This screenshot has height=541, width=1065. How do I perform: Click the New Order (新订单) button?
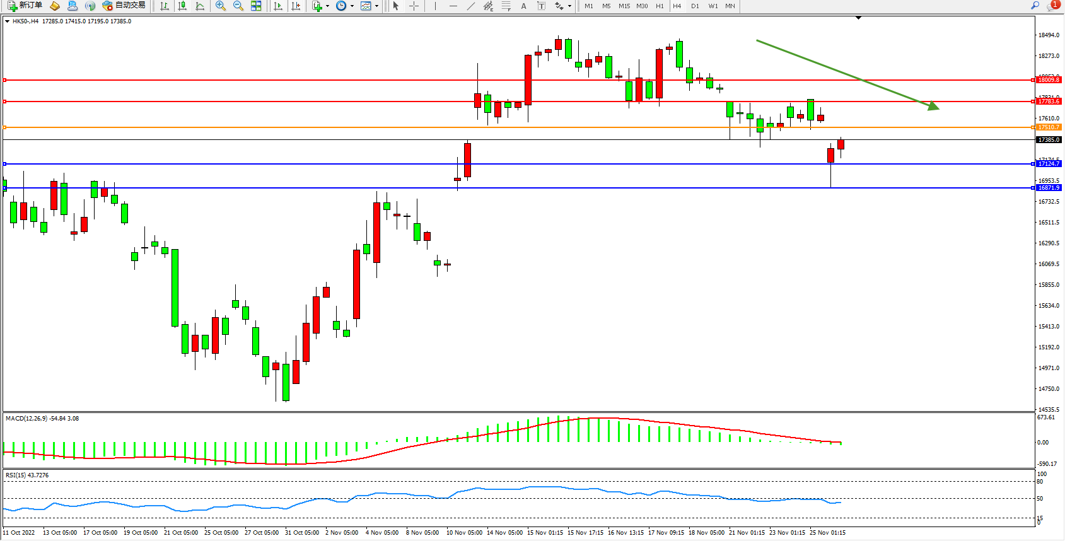pos(25,6)
